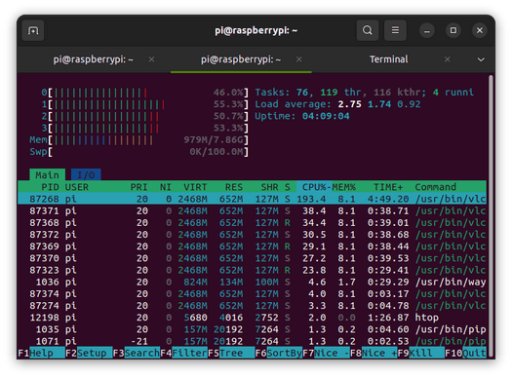
Task: Maximize the terminal window
Action: (453, 30)
